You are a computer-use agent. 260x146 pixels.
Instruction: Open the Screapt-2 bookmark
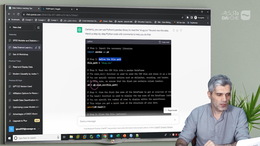(40, 20)
